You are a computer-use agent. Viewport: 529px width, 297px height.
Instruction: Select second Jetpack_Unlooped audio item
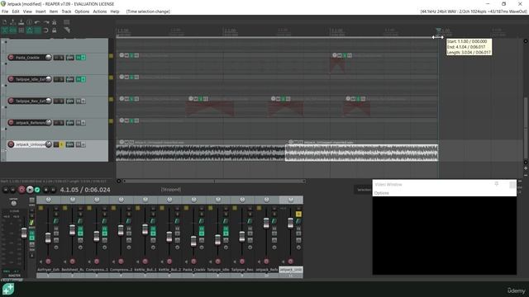pos(361,153)
